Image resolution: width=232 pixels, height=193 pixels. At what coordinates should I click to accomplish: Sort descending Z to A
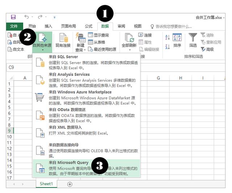tap(167, 47)
